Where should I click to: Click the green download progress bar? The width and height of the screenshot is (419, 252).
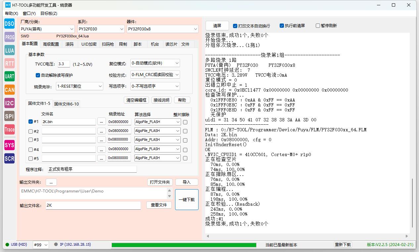[184, 245]
